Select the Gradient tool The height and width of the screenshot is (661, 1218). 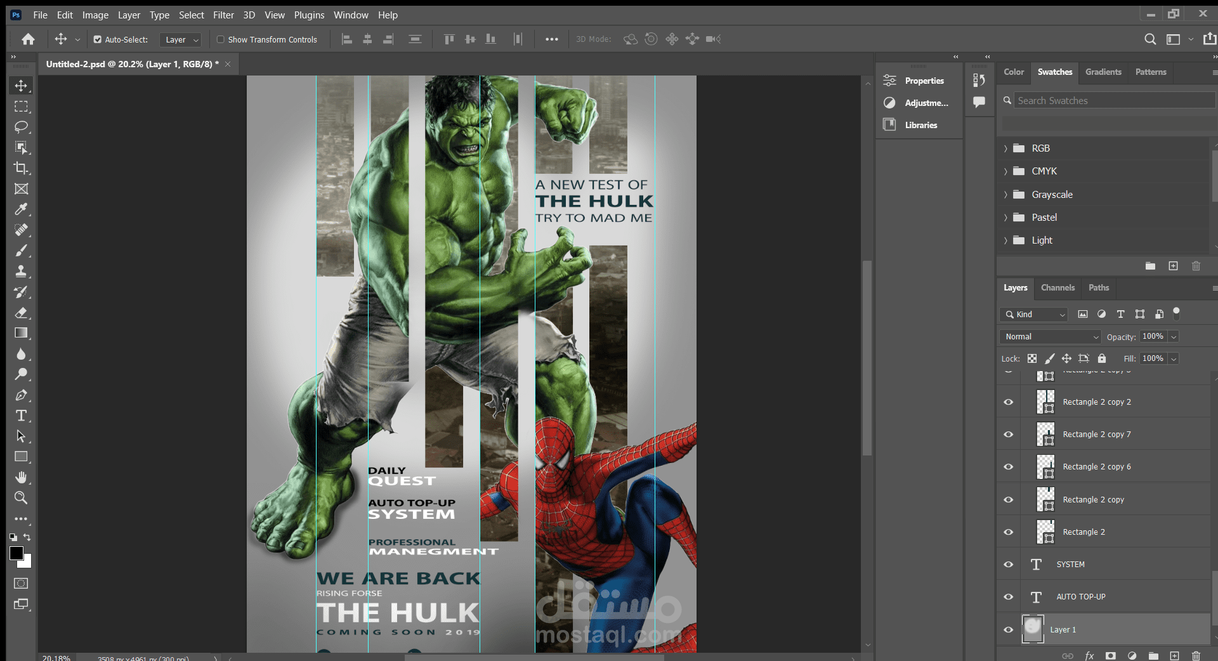(x=21, y=333)
